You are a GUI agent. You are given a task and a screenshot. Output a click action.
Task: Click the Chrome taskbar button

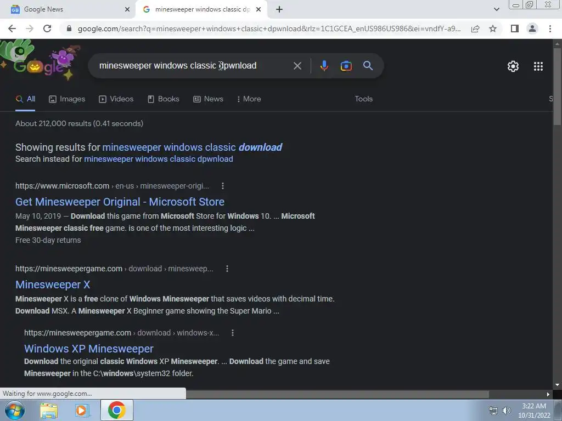[x=116, y=410]
